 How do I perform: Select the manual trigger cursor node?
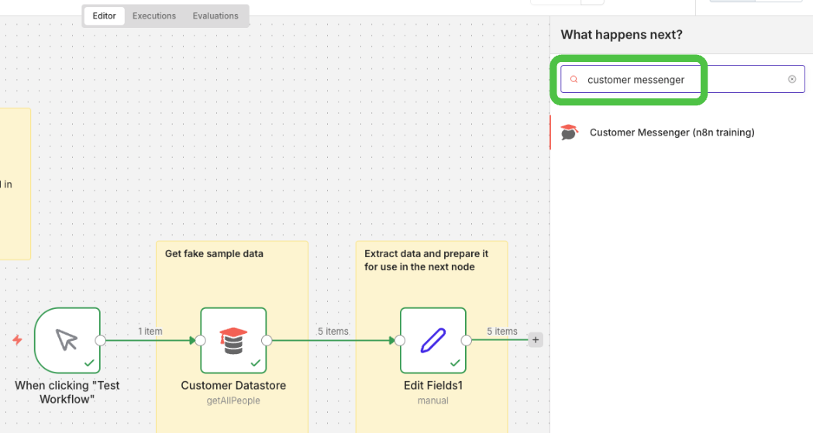tap(67, 340)
